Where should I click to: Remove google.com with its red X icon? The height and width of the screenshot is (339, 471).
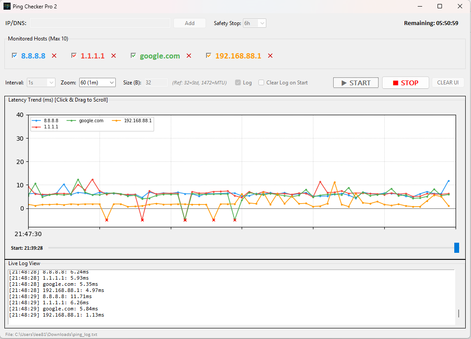tap(189, 56)
